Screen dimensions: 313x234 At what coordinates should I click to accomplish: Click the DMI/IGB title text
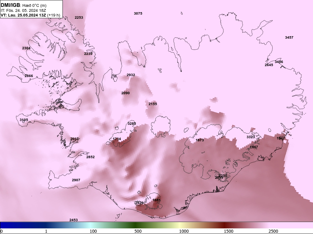[10, 5]
